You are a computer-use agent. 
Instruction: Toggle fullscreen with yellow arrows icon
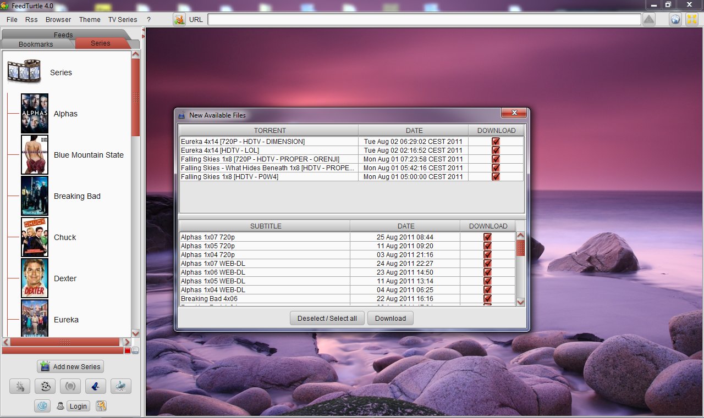tap(691, 19)
